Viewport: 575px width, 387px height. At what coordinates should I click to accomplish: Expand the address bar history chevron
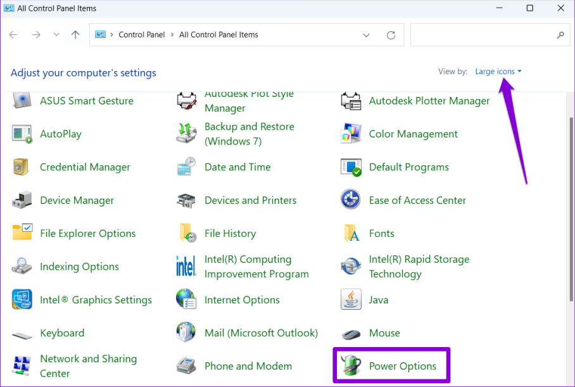click(366, 35)
